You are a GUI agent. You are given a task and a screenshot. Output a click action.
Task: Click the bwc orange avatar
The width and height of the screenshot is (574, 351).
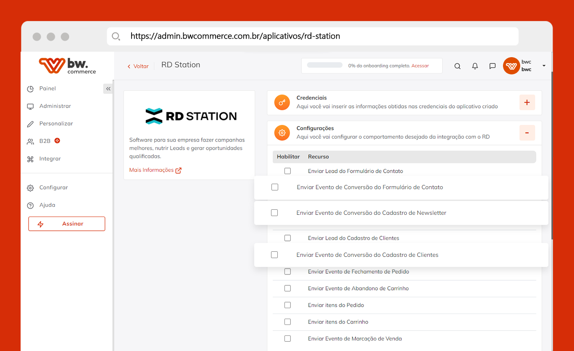pyautogui.click(x=511, y=66)
